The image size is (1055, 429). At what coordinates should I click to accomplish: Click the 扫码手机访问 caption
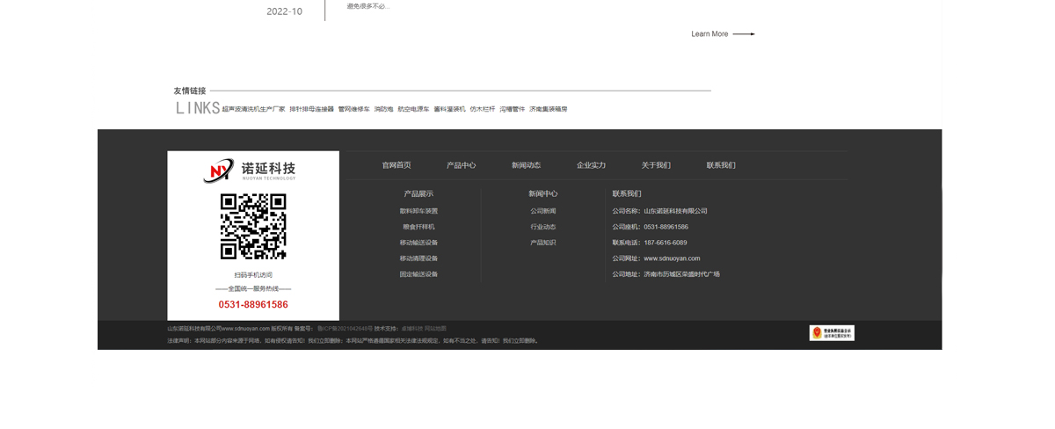click(x=253, y=275)
